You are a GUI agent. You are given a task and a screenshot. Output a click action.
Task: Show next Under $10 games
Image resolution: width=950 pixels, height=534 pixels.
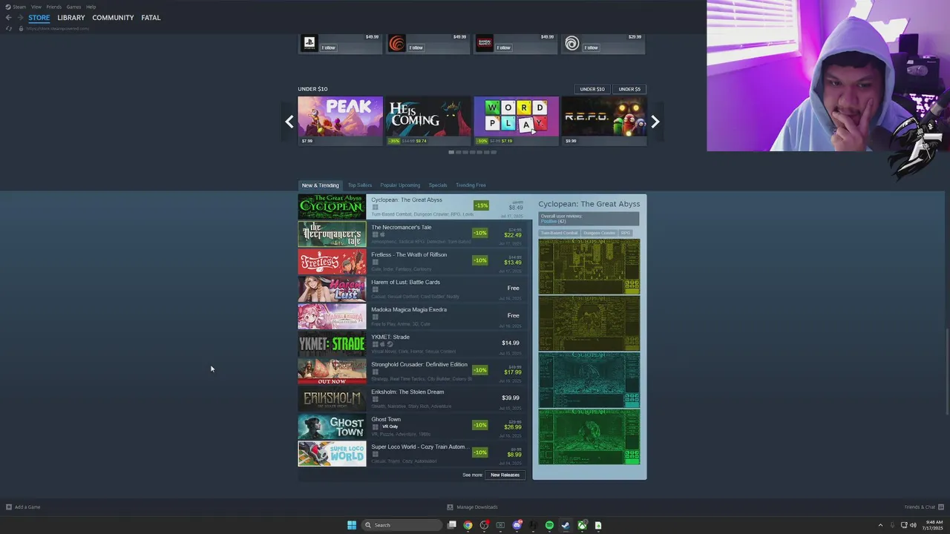point(655,122)
